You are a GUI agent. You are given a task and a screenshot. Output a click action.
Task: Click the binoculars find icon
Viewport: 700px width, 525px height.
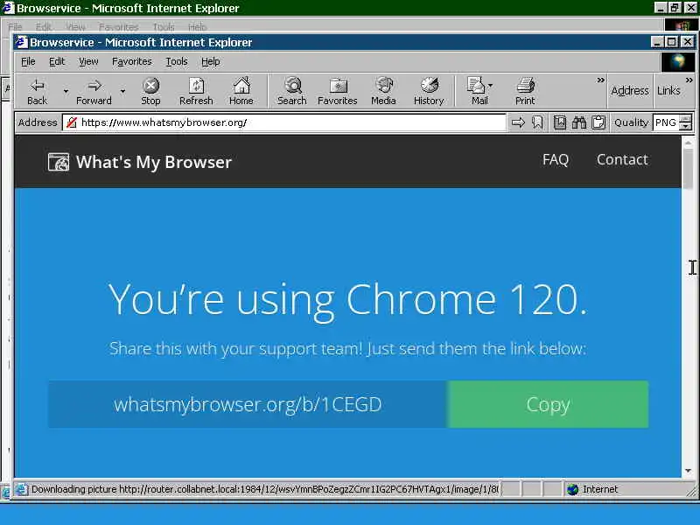pos(579,122)
